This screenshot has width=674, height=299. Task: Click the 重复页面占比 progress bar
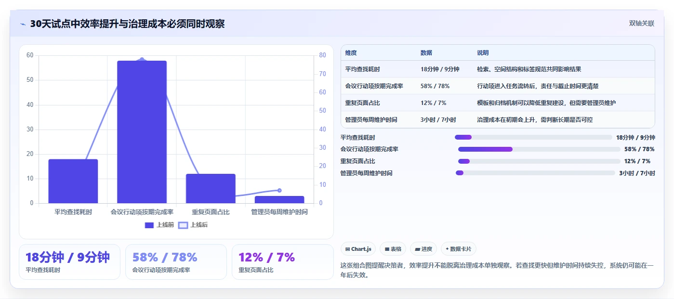click(539, 161)
